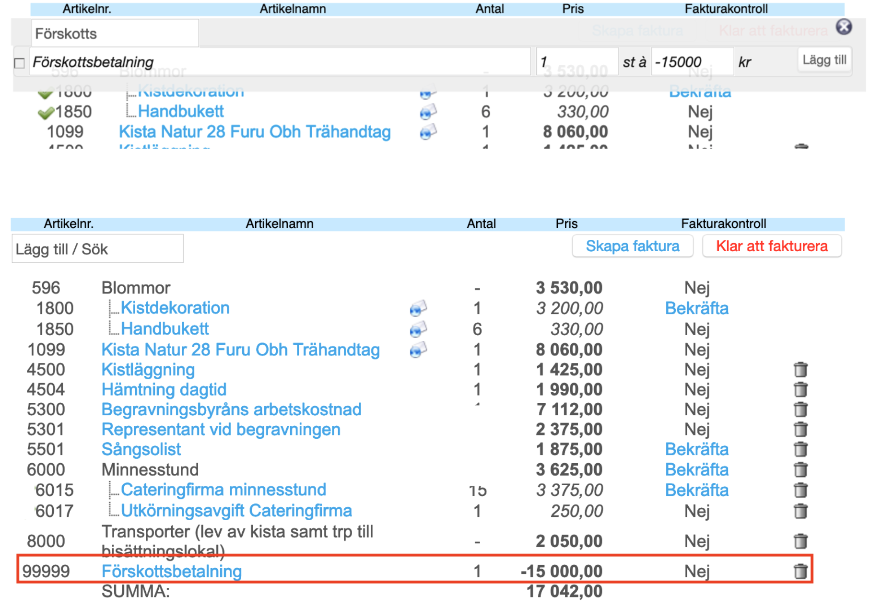The image size is (870, 608).
Task: Click the green checkmark beside 1850 in upper table
Action: 46,113
